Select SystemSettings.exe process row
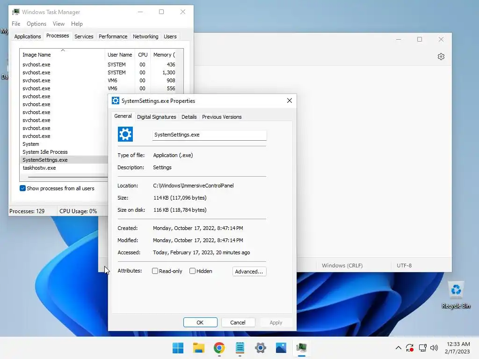479x359 pixels. (64, 160)
